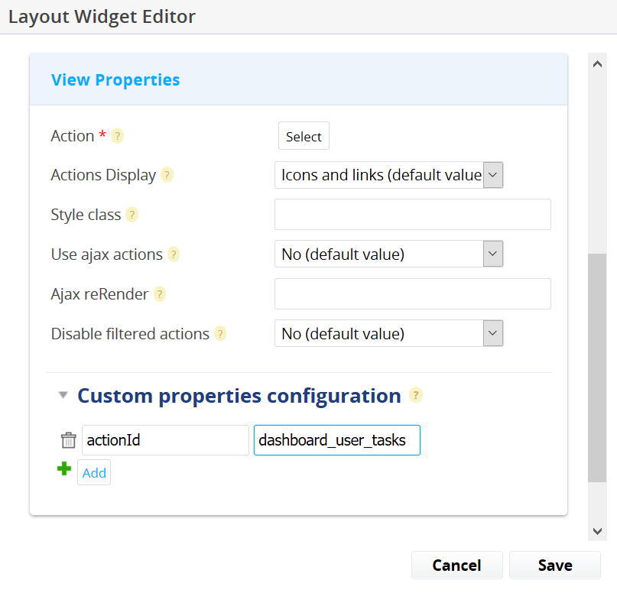
Task: Click the Select button for Action
Action: (304, 136)
